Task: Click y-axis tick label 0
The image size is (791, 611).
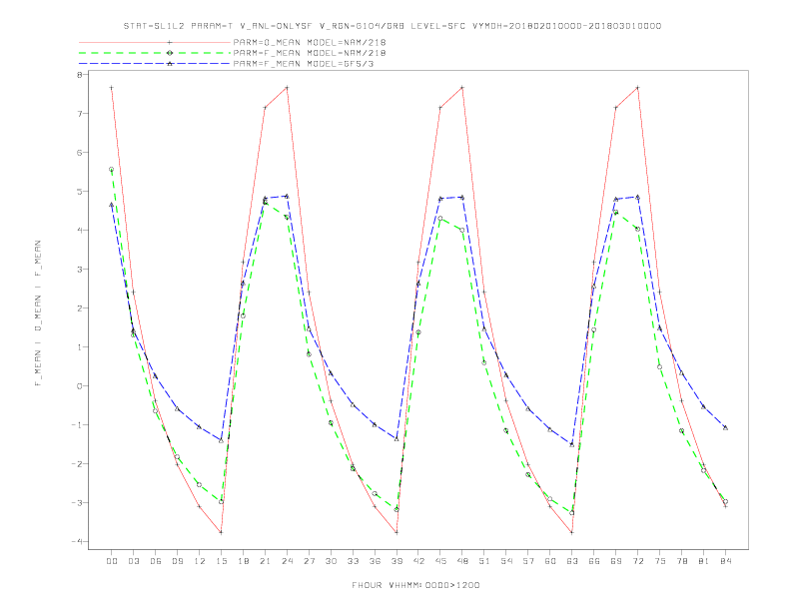Action: coord(79,386)
